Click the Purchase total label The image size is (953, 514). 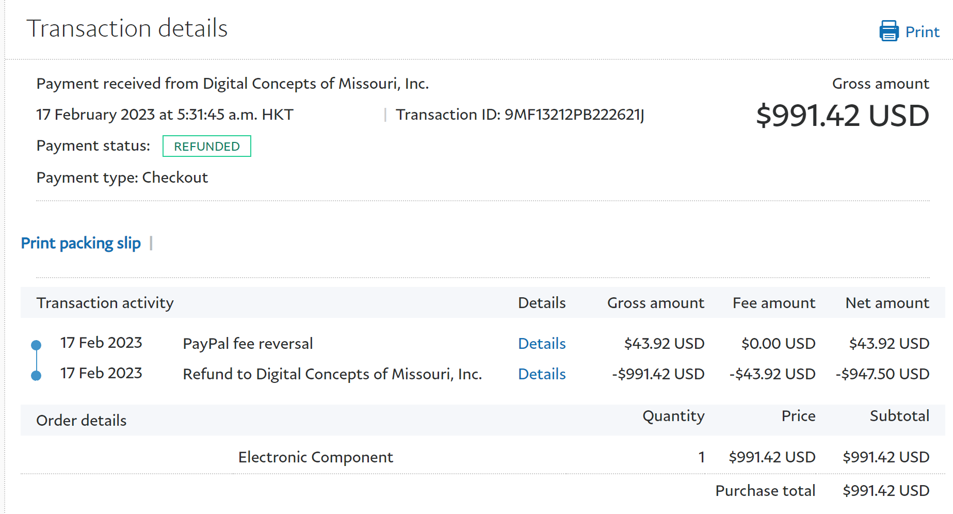pyautogui.click(x=765, y=491)
